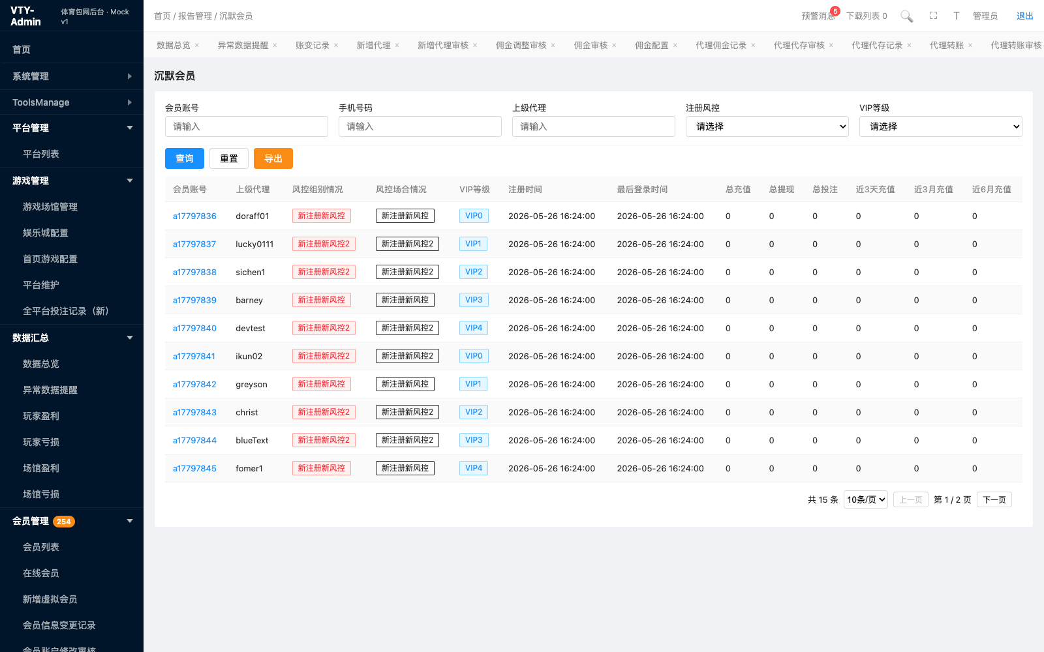The width and height of the screenshot is (1044, 652).
Task: Close the 新增代理 tab
Action: [397, 45]
